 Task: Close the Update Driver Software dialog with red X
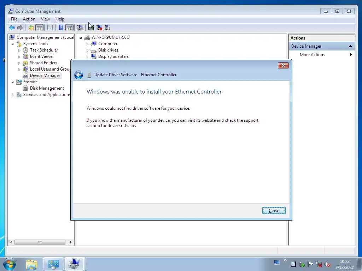pos(283,65)
